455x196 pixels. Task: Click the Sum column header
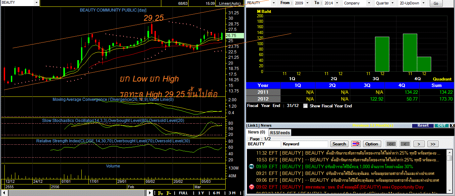(437, 85)
